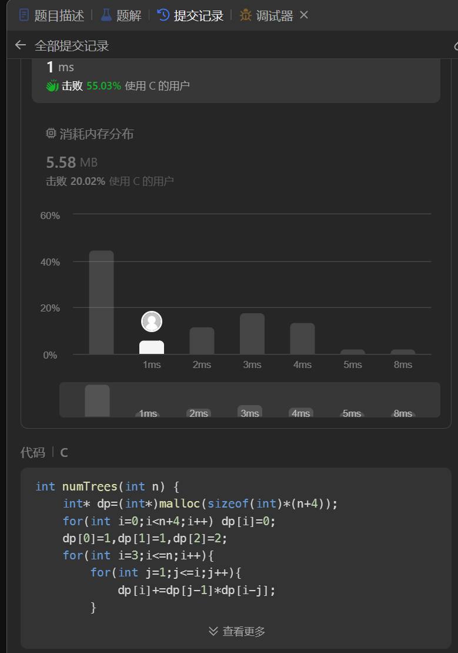Expand code with 查看更多
The width and height of the screenshot is (458, 653).
(x=243, y=631)
